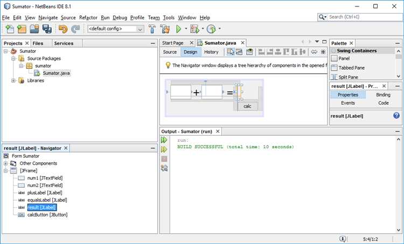Click the calc button on the form
Screen dimensions: 404x244
pyautogui.click(x=247, y=106)
